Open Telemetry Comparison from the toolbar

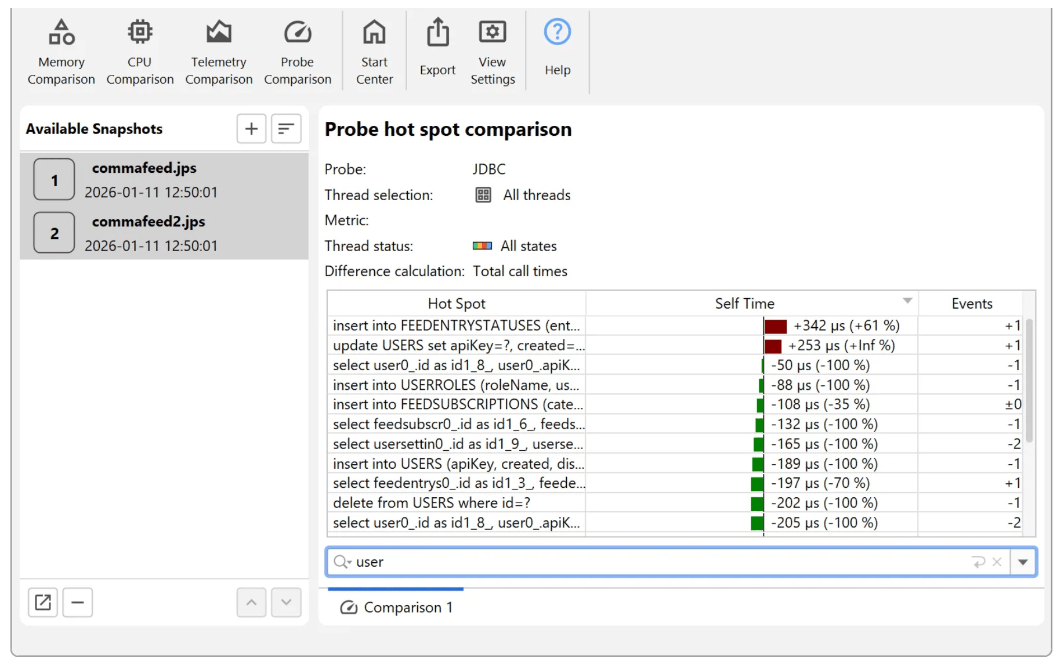219,52
